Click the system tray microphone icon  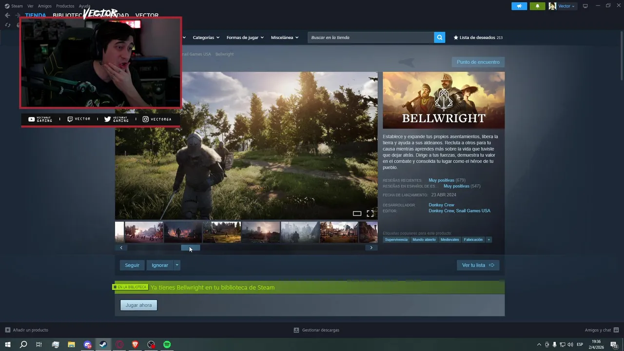coord(554,345)
